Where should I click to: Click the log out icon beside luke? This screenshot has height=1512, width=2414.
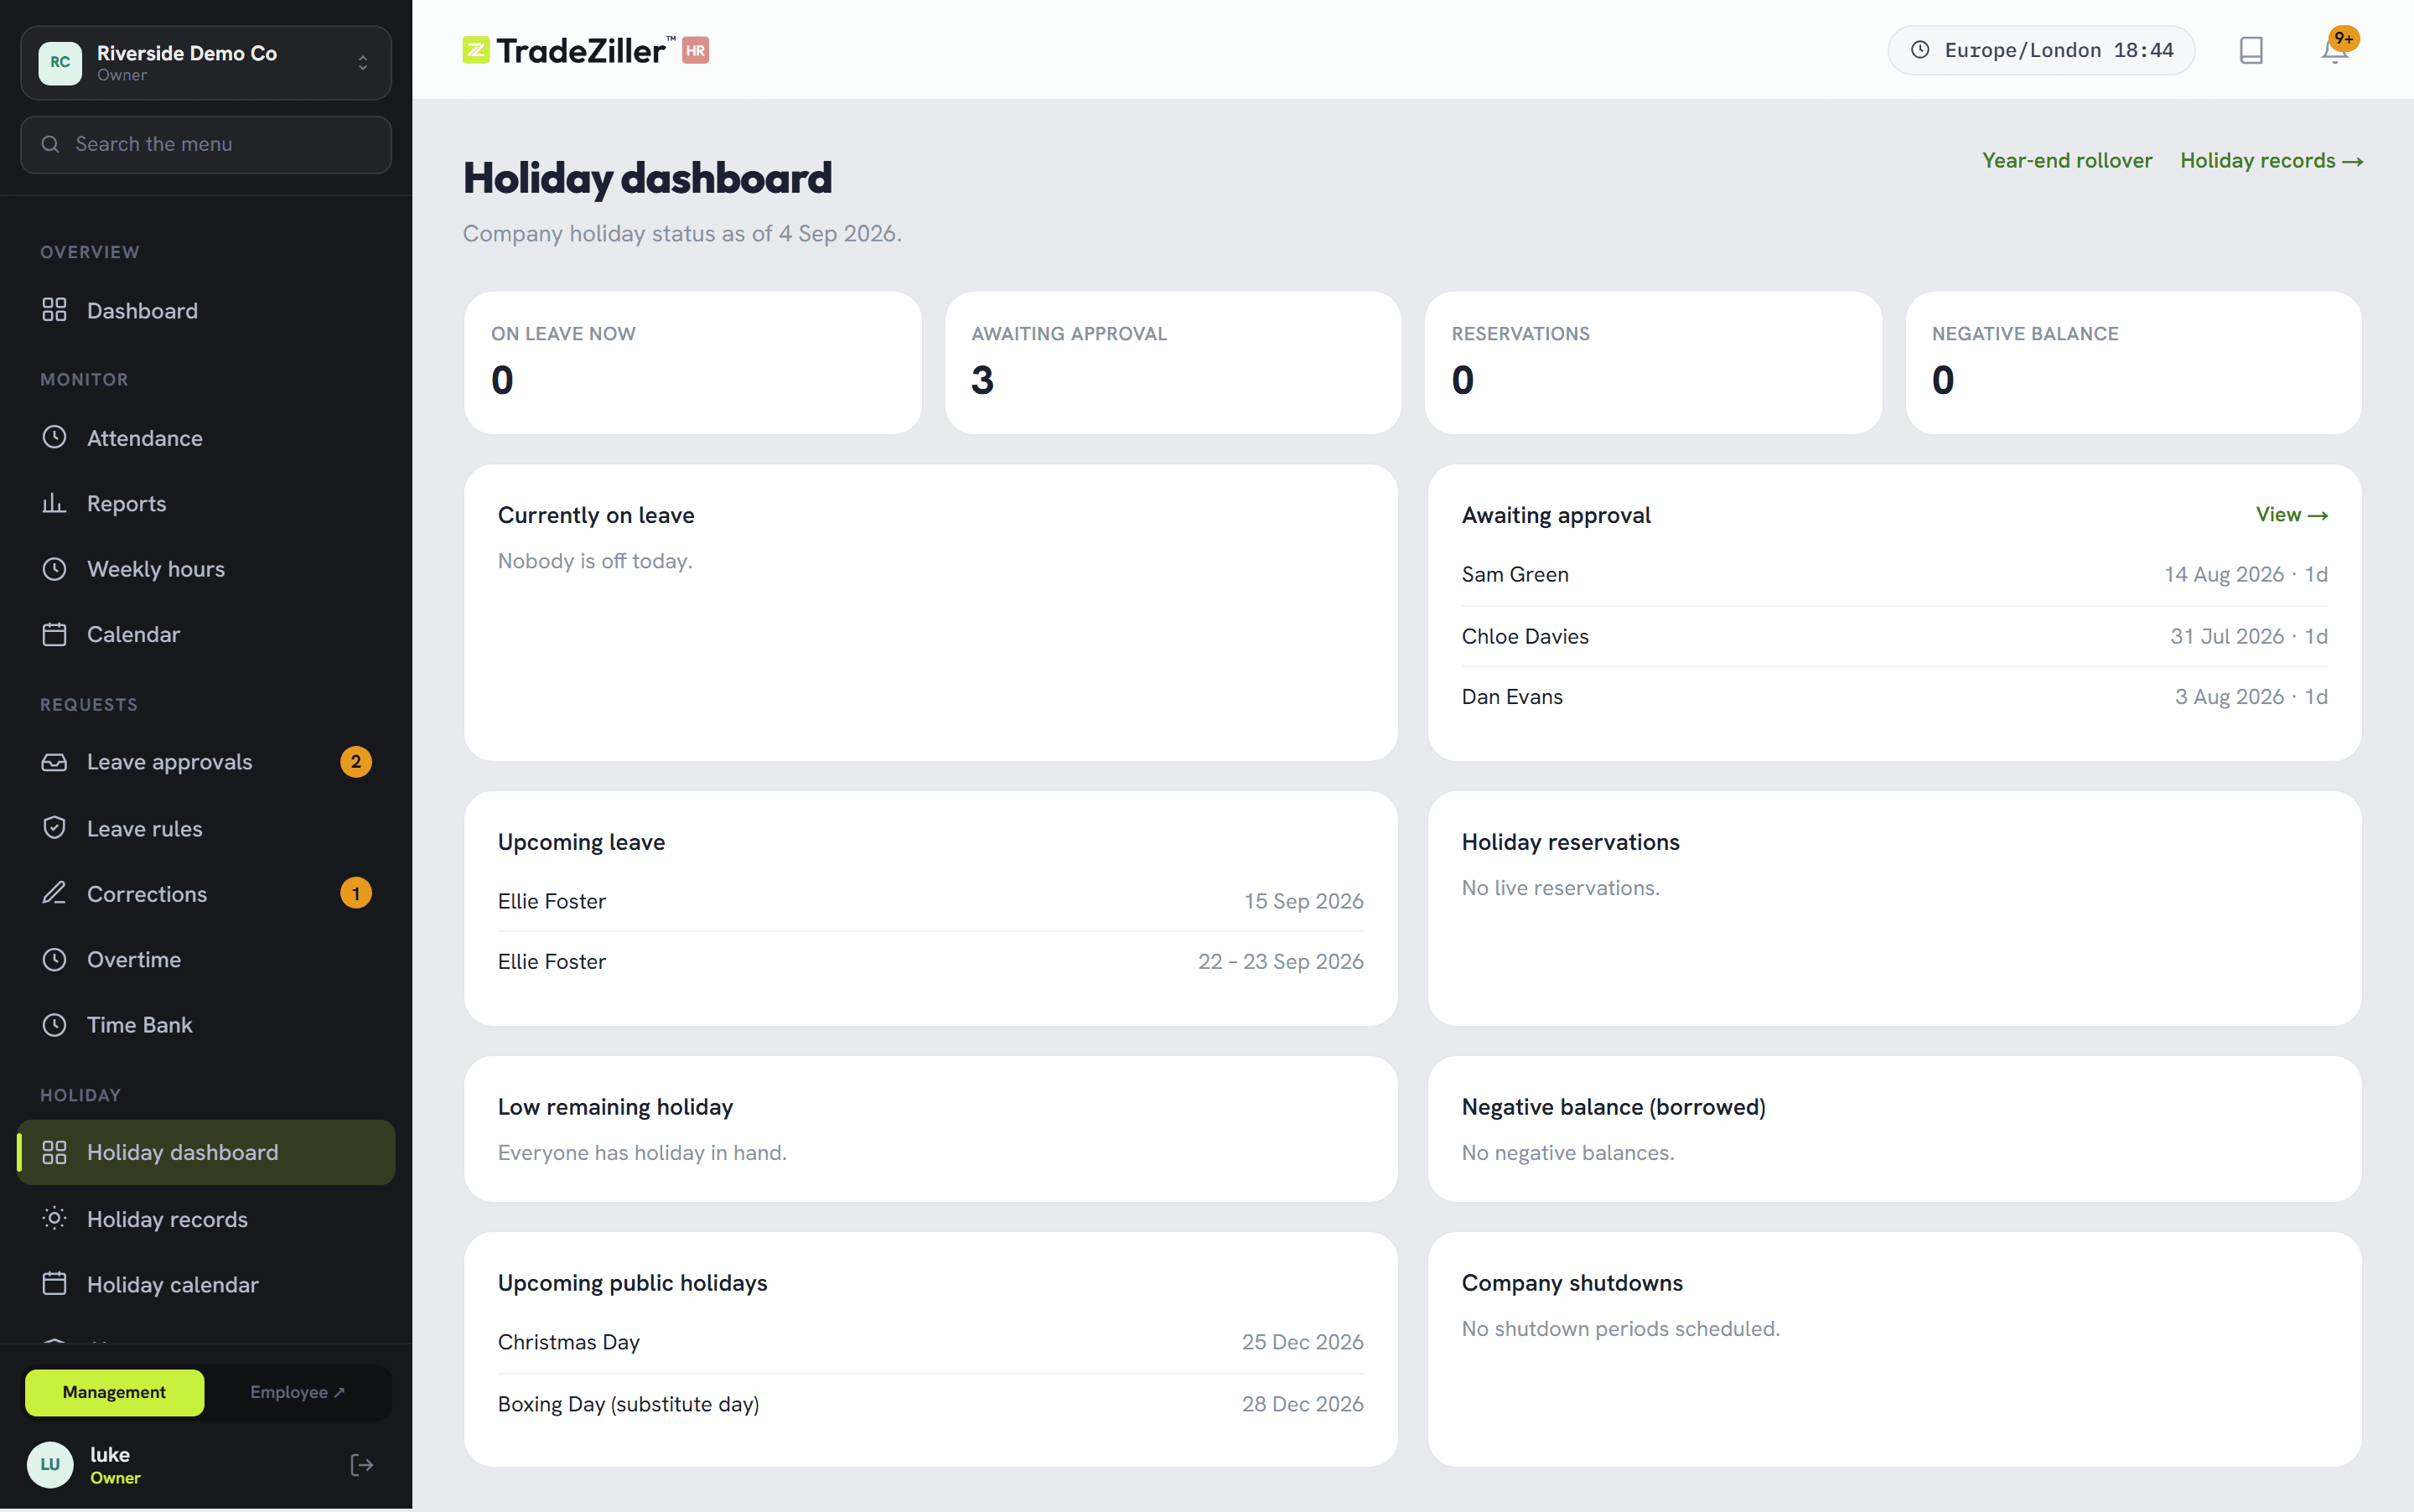pos(362,1465)
